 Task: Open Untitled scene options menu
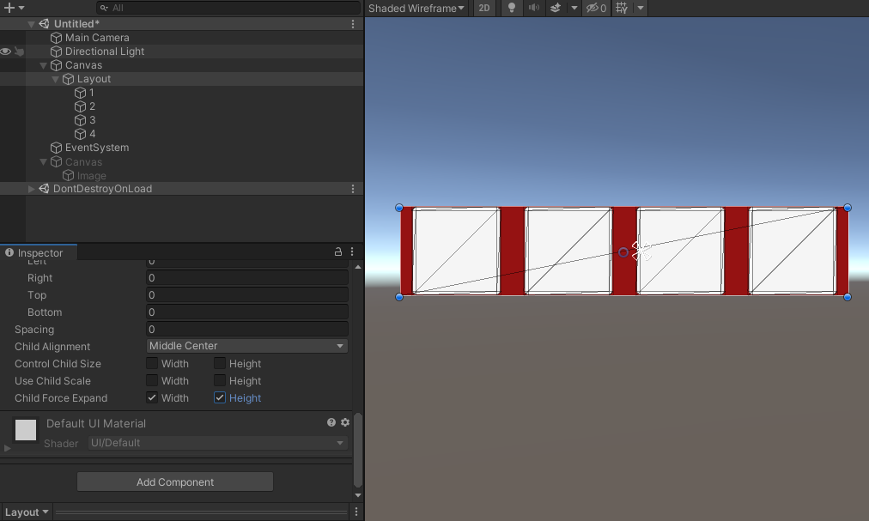(353, 24)
